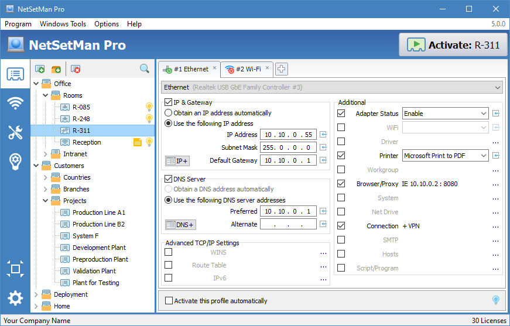Image resolution: width=510 pixels, height=326 pixels.
Task: Open the Printer dropdown
Action: click(445, 156)
